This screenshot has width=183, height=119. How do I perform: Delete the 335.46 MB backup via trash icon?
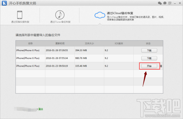pyautogui.click(x=161, y=66)
